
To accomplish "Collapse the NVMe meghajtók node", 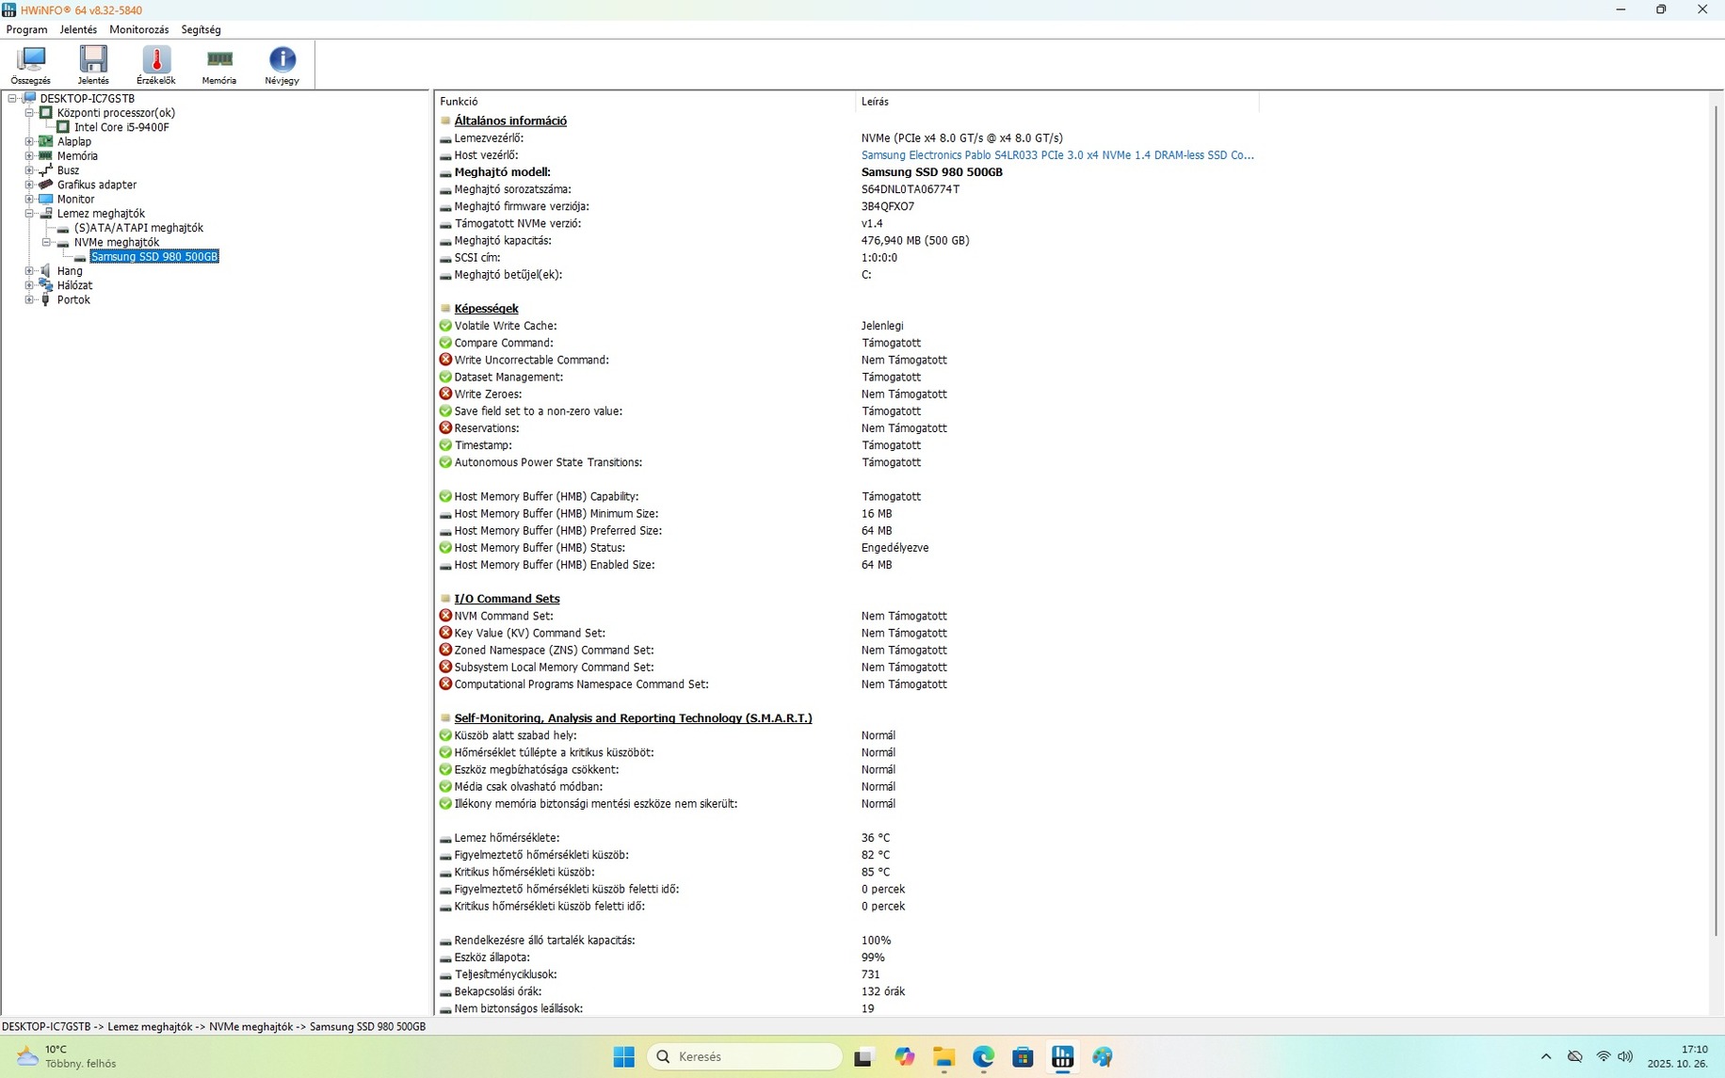I will (46, 242).
